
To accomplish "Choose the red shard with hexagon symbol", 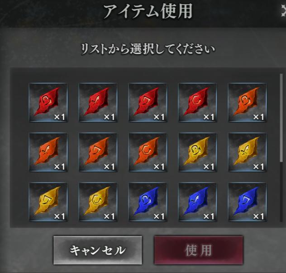I will pyautogui.click(x=198, y=102).
